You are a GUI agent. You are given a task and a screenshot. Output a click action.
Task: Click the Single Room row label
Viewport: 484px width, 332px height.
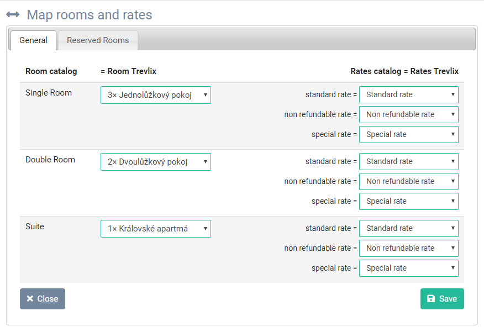click(x=49, y=93)
